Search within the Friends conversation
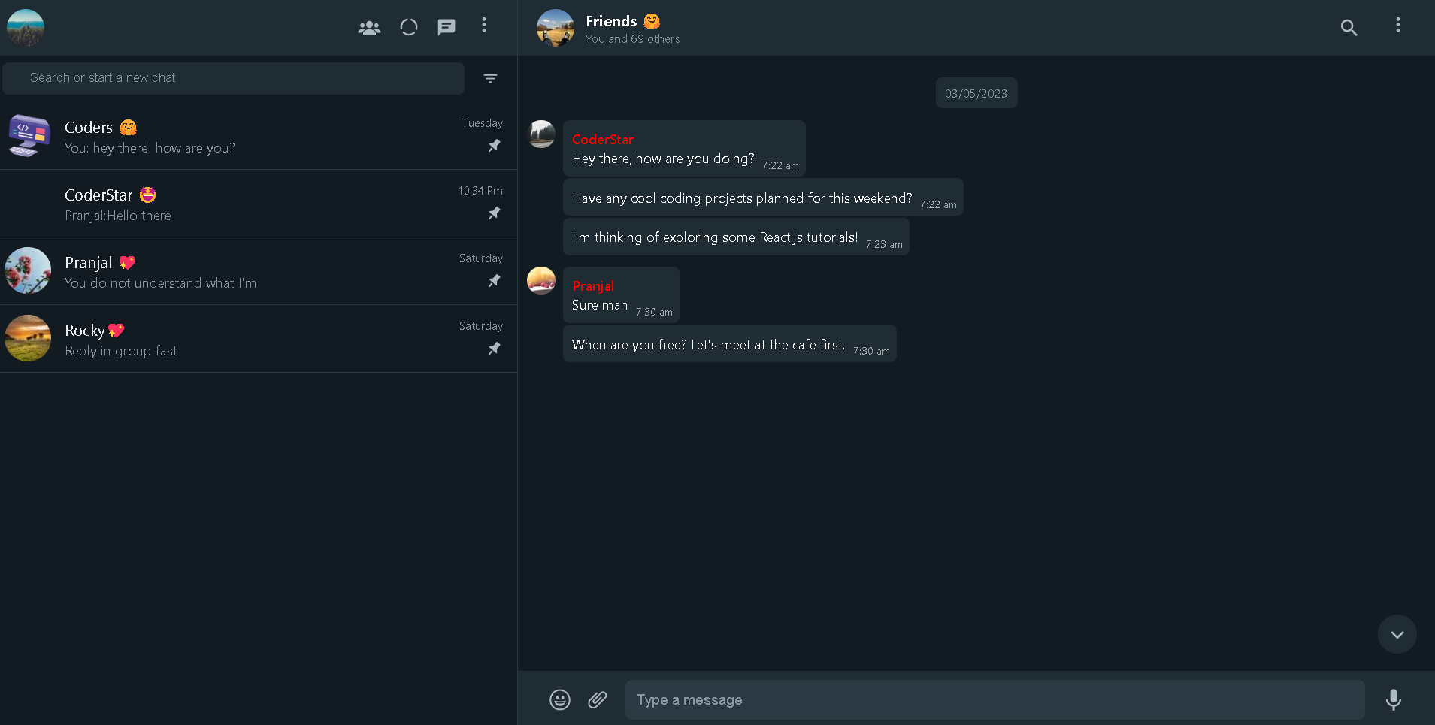 [1349, 28]
